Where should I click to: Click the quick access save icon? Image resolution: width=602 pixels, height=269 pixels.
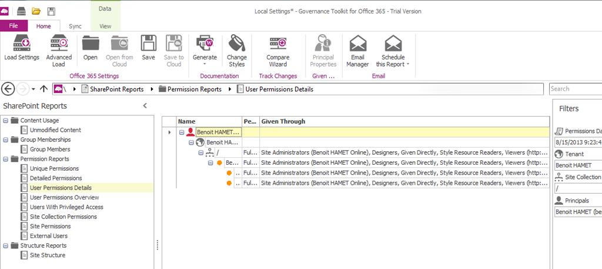[52, 11]
